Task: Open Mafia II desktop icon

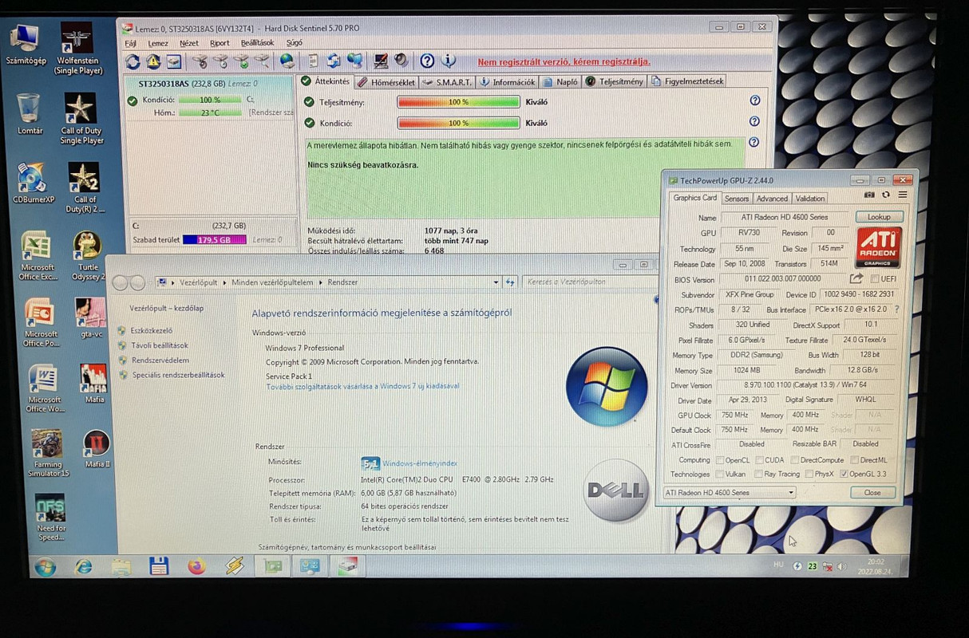Action: 97,449
